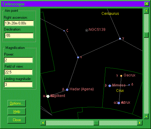This screenshot has height=129, width=151.
Task: Click the bright white Rigilkent star
Action: point(48,96)
